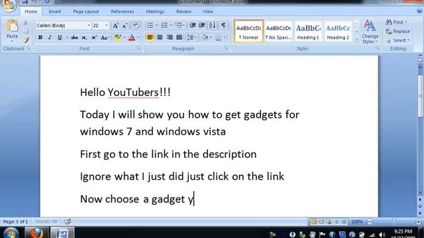Screen dimensions: 424x238
Task: Open the font size 22 dropdown
Action: tap(106, 26)
